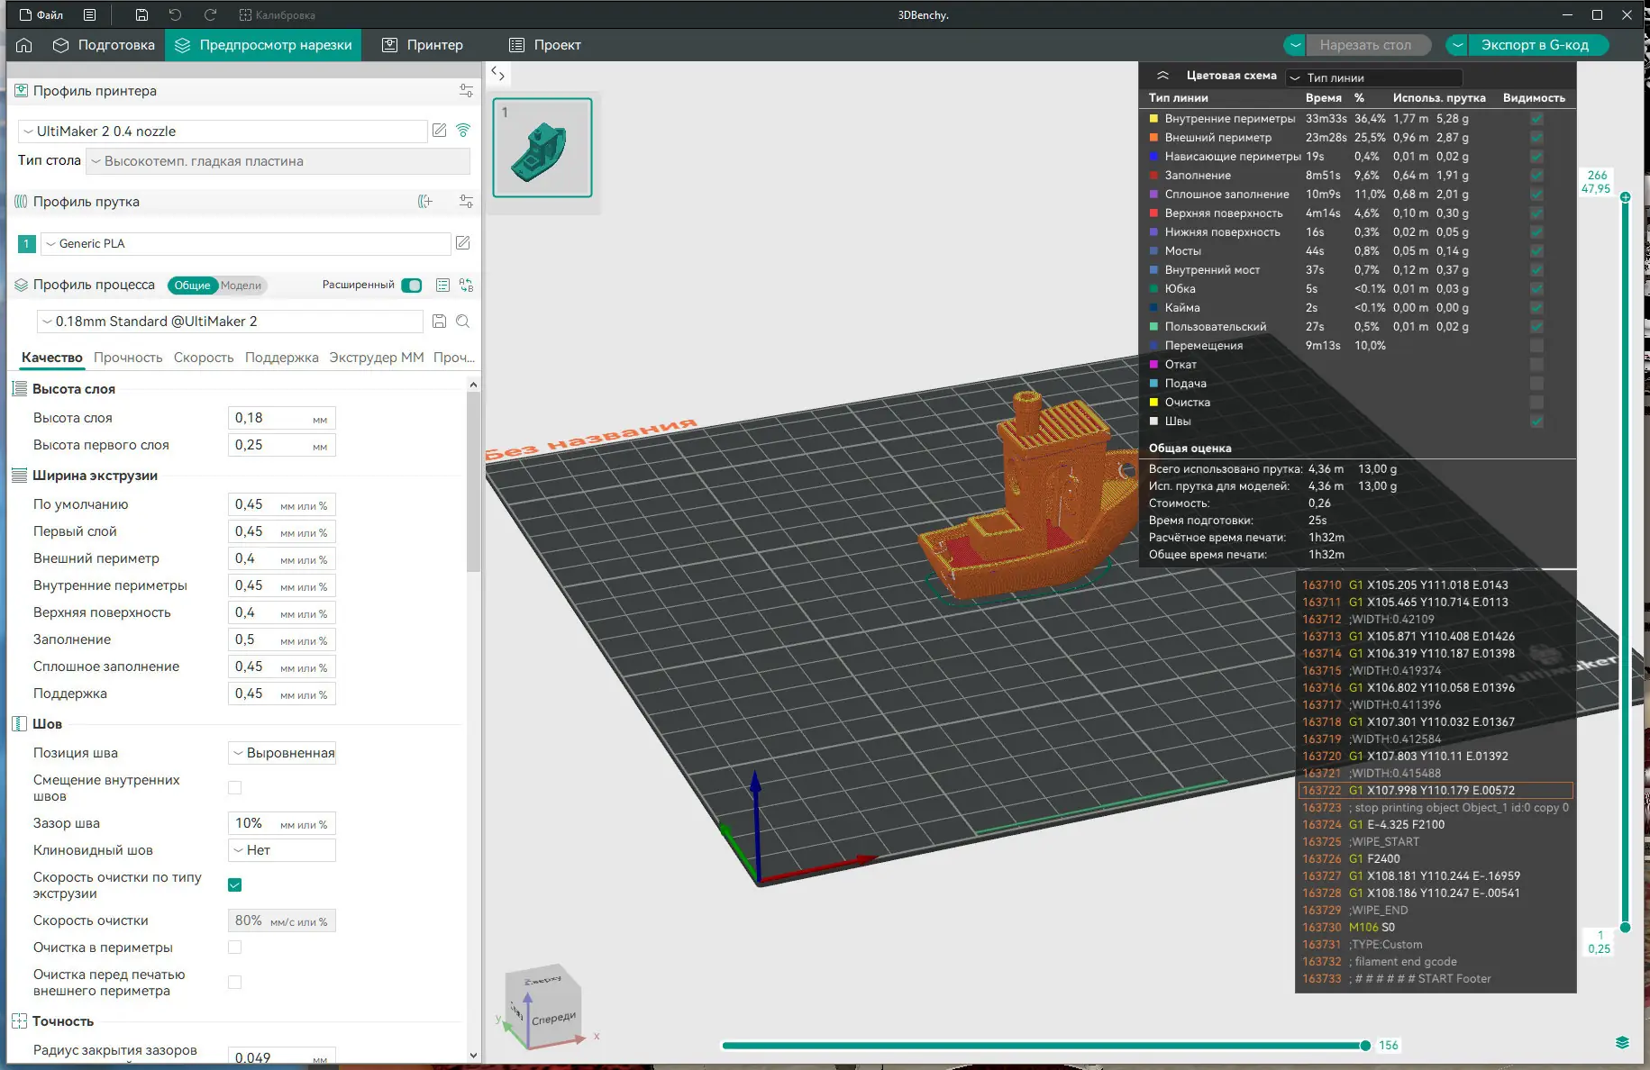Collapse the color scheme legend panel
1650x1070 pixels.
click(x=1162, y=76)
